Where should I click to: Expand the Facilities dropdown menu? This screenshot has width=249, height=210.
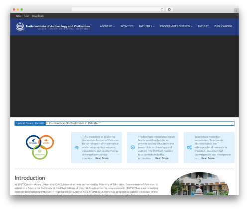[x=147, y=26]
